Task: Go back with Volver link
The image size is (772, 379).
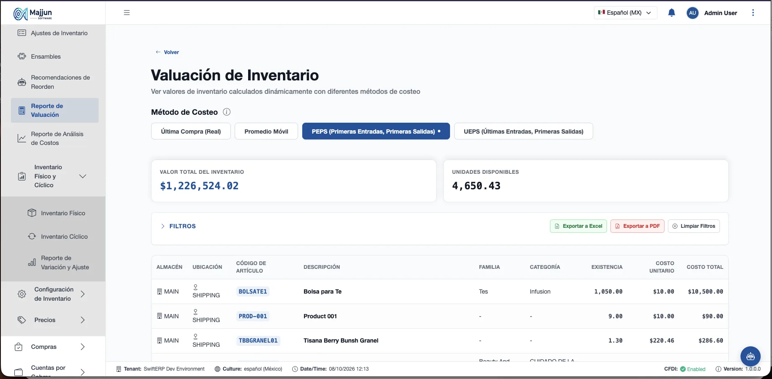Action: click(x=167, y=52)
